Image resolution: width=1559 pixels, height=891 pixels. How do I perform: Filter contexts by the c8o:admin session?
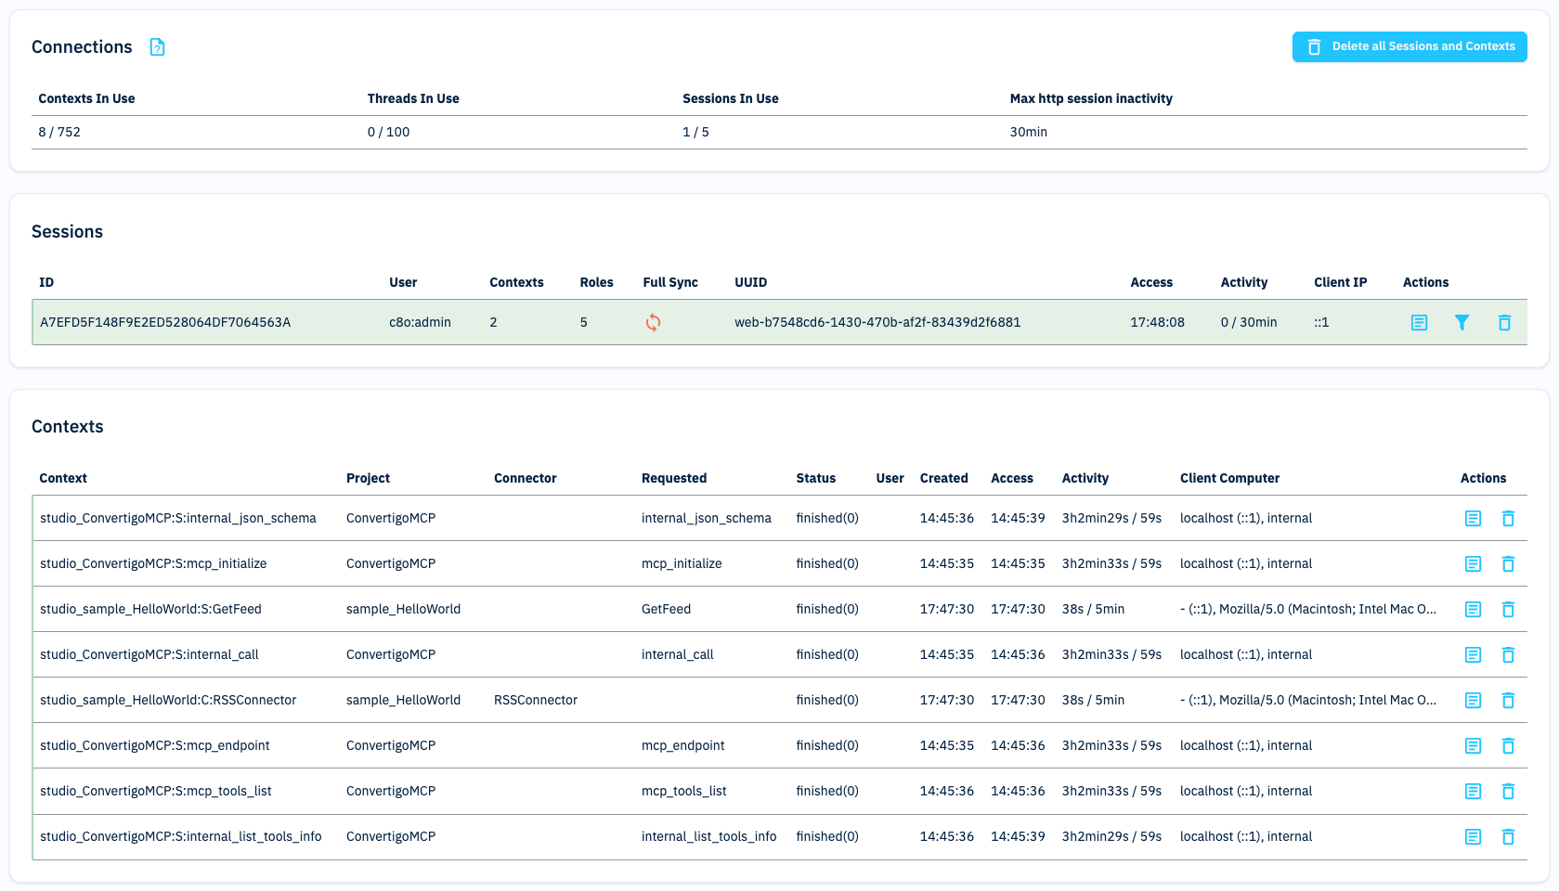pos(1462,323)
